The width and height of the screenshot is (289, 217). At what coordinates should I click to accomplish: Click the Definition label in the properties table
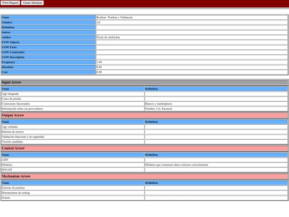[49, 27]
